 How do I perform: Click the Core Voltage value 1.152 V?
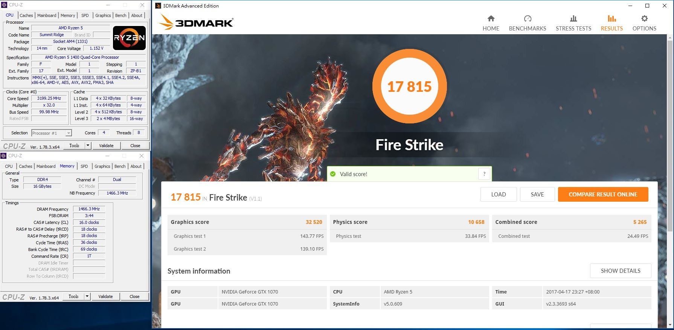click(x=96, y=49)
